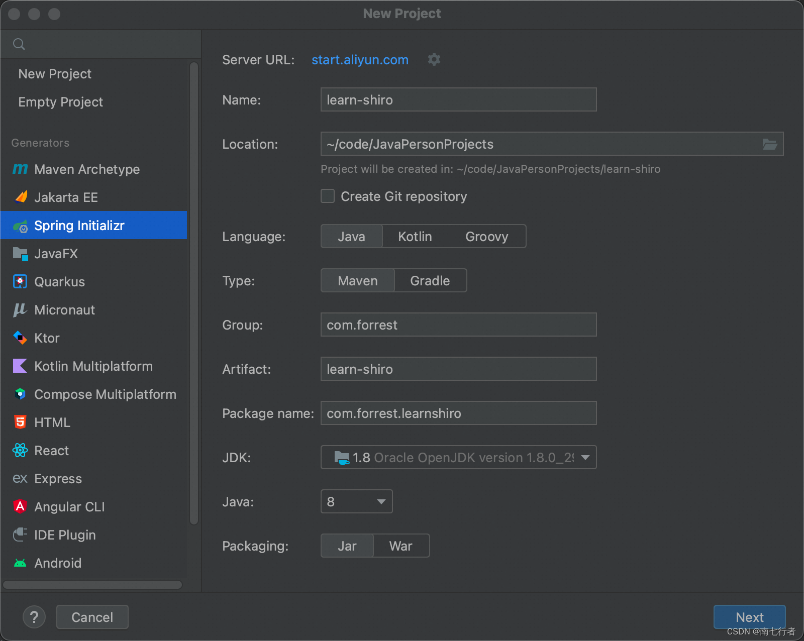Screen dimensions: 804x641
Task: Click the Quarkus generator icon
Action: coord(20,282)
